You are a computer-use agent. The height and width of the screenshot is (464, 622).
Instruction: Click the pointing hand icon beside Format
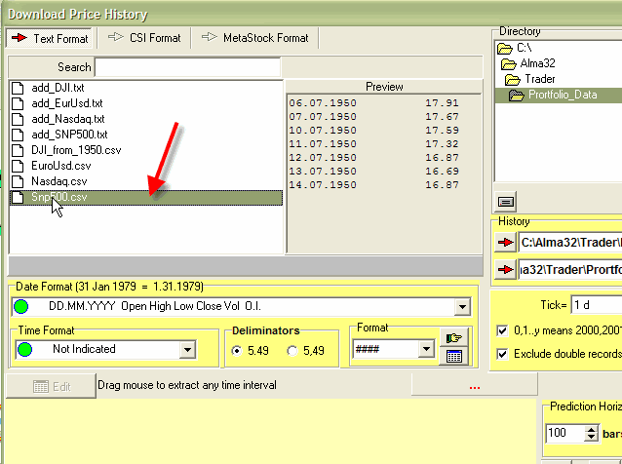[x=452, y=338]
